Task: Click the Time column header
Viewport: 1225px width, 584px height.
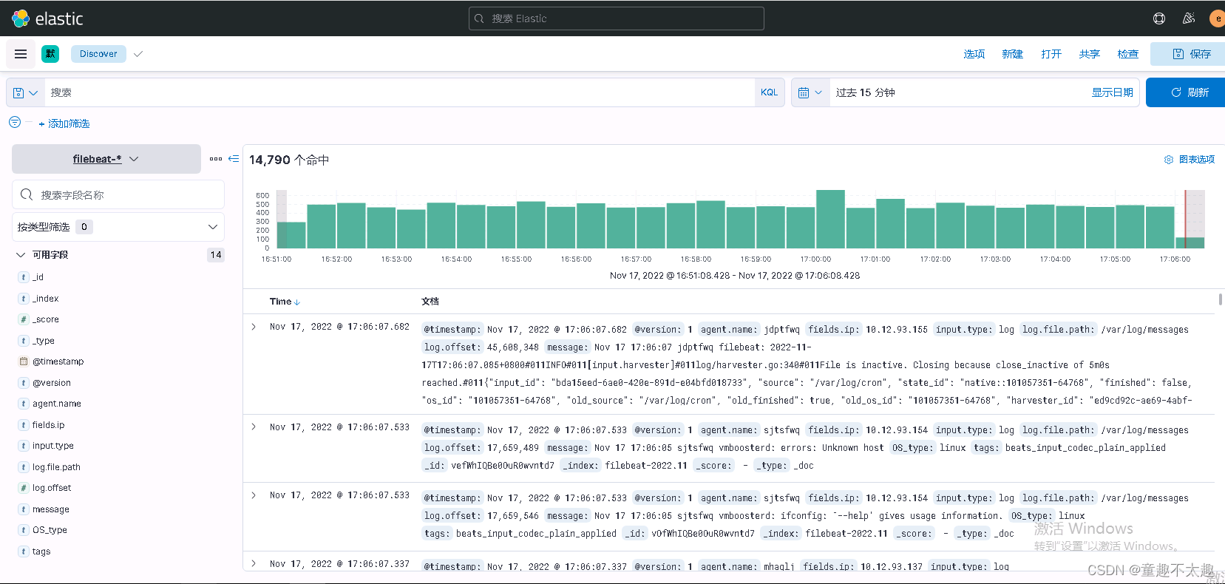Action: (x=281, y=302)
